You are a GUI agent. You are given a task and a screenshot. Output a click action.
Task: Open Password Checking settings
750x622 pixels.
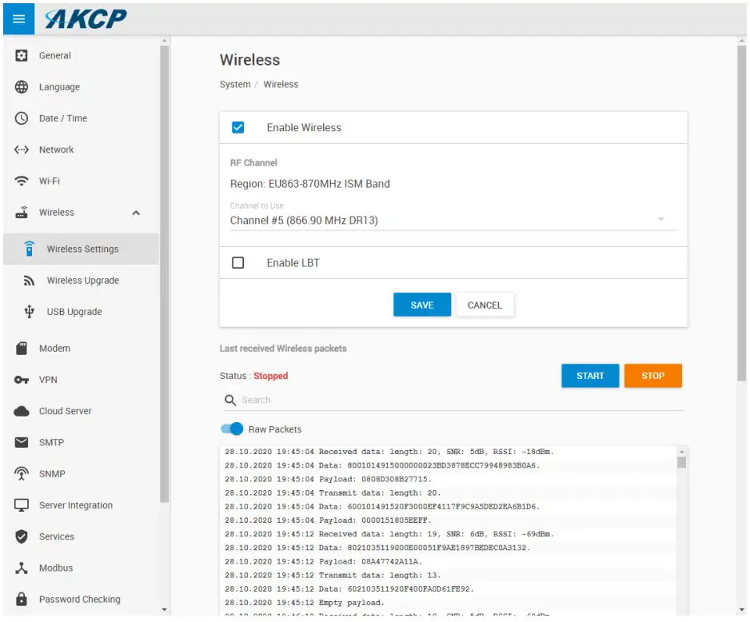(x=79, y=599)
